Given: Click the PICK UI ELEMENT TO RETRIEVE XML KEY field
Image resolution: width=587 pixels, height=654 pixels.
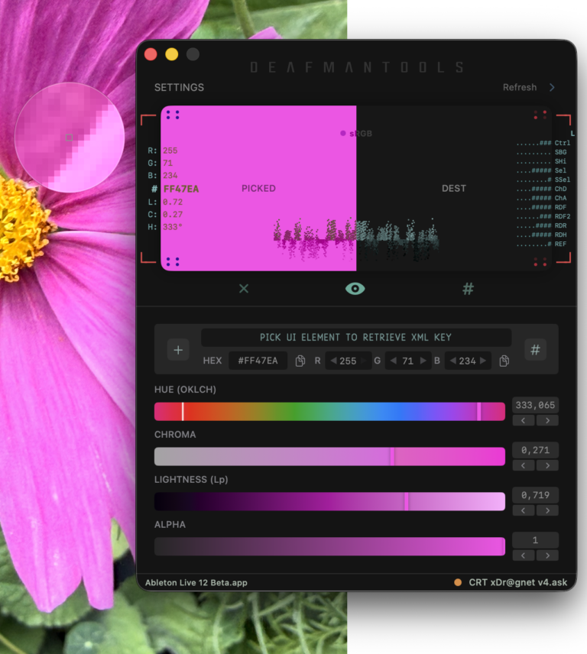Looking at the screenshot, I should pyautogui.click(x=356, y=338).
